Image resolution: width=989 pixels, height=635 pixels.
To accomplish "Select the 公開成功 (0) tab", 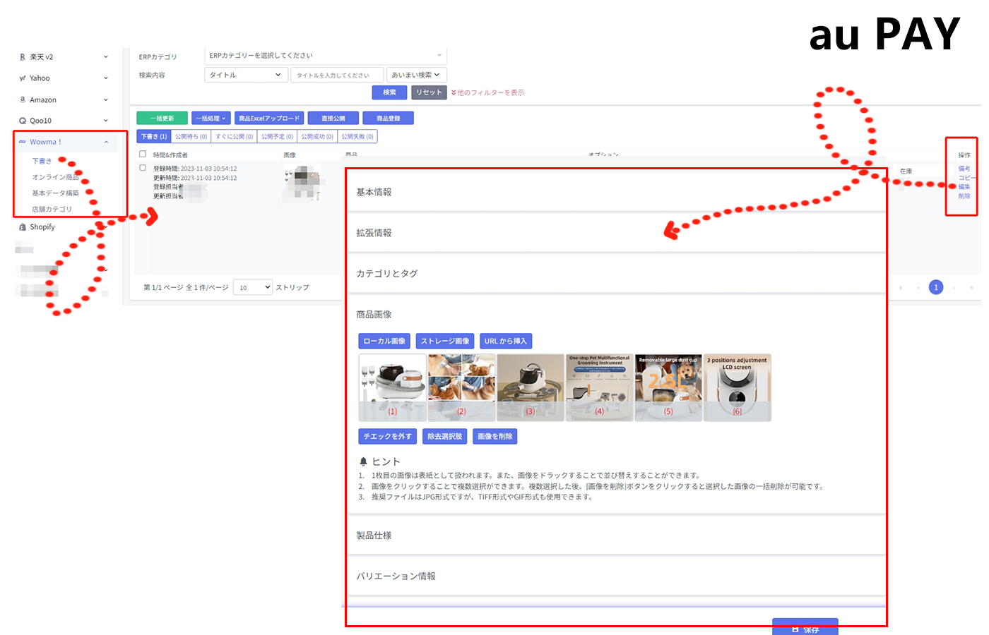I will pos(317,137).
